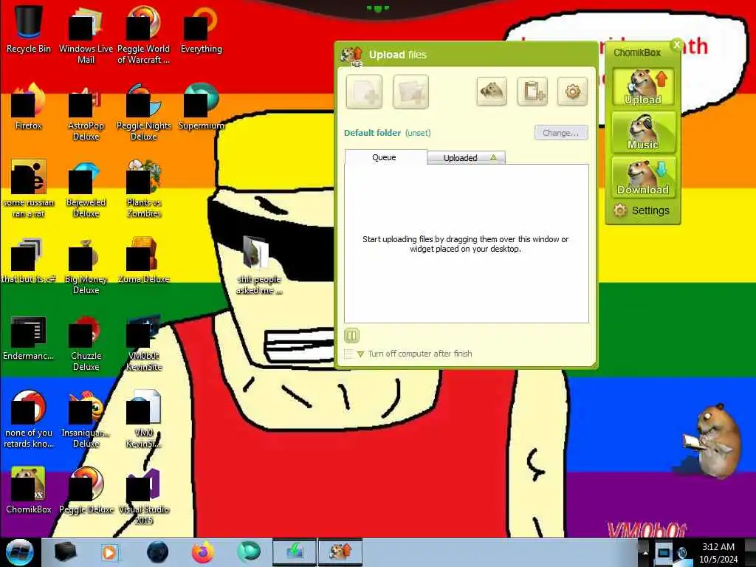The image size is (756, 567).
Task: Click the add files icon in Upload window
Action: tap(364, 91)
